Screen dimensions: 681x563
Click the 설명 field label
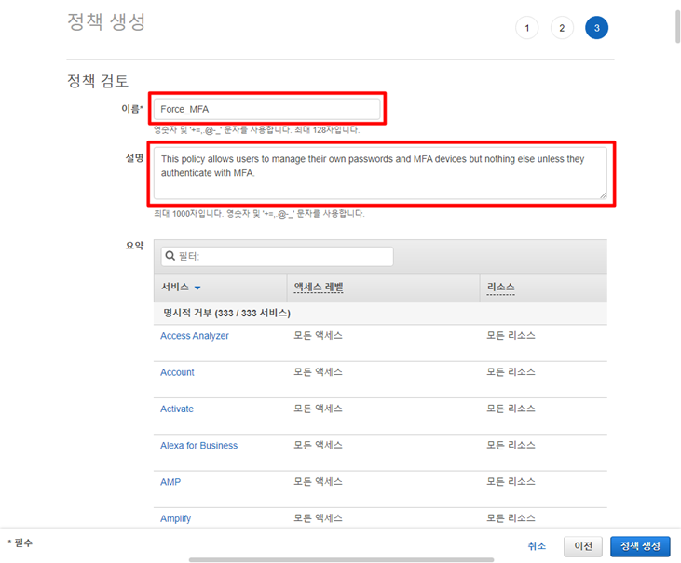pyautogui.click(x=134, y=158)
